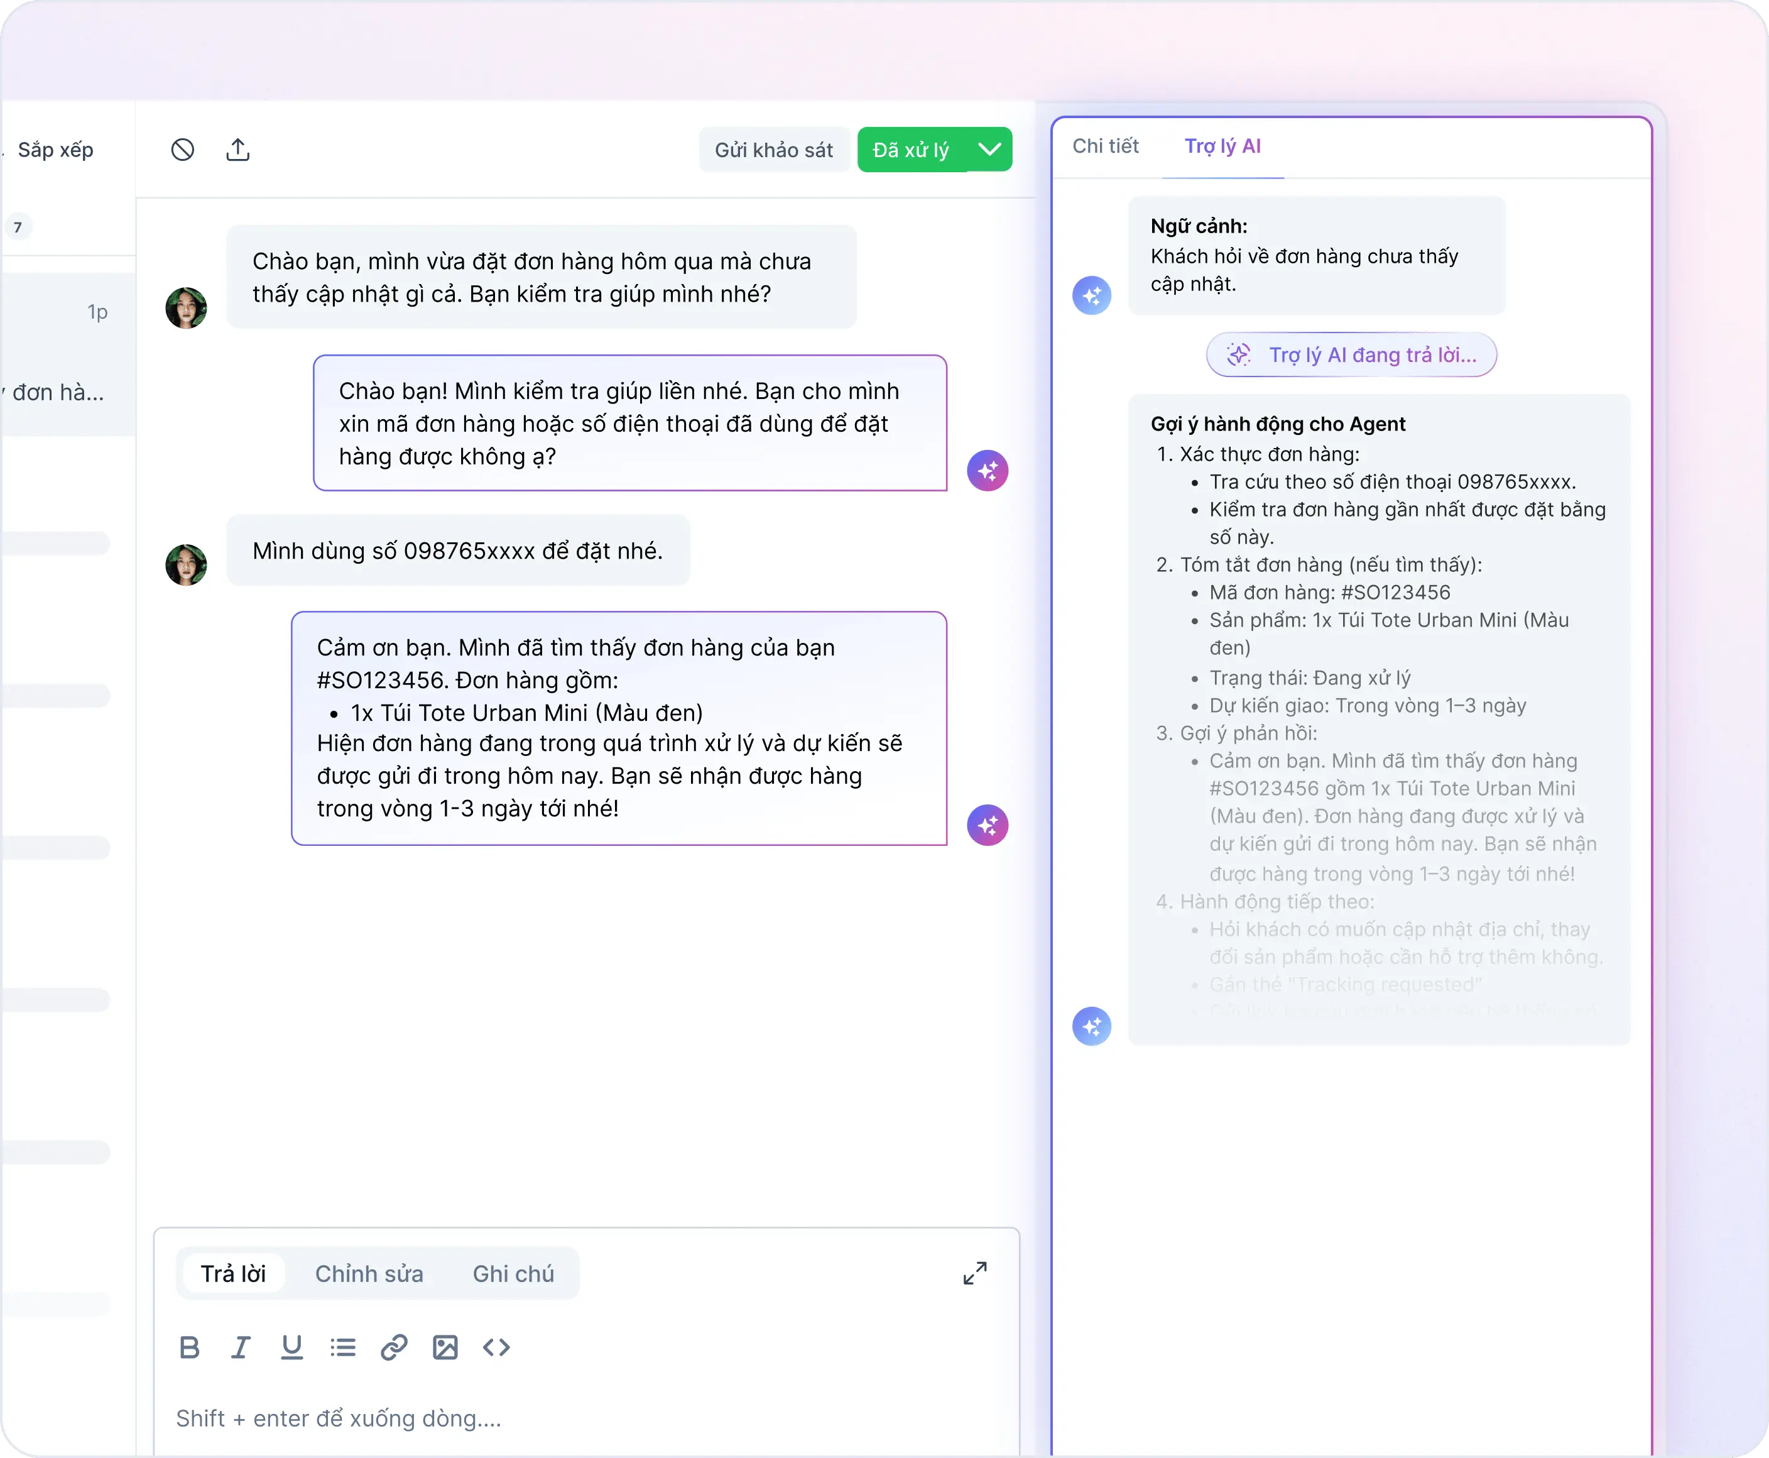The width and height of the screenshot is (1769, 1458).
Task: Toggle underline formatting
Action: point(291,1347)
